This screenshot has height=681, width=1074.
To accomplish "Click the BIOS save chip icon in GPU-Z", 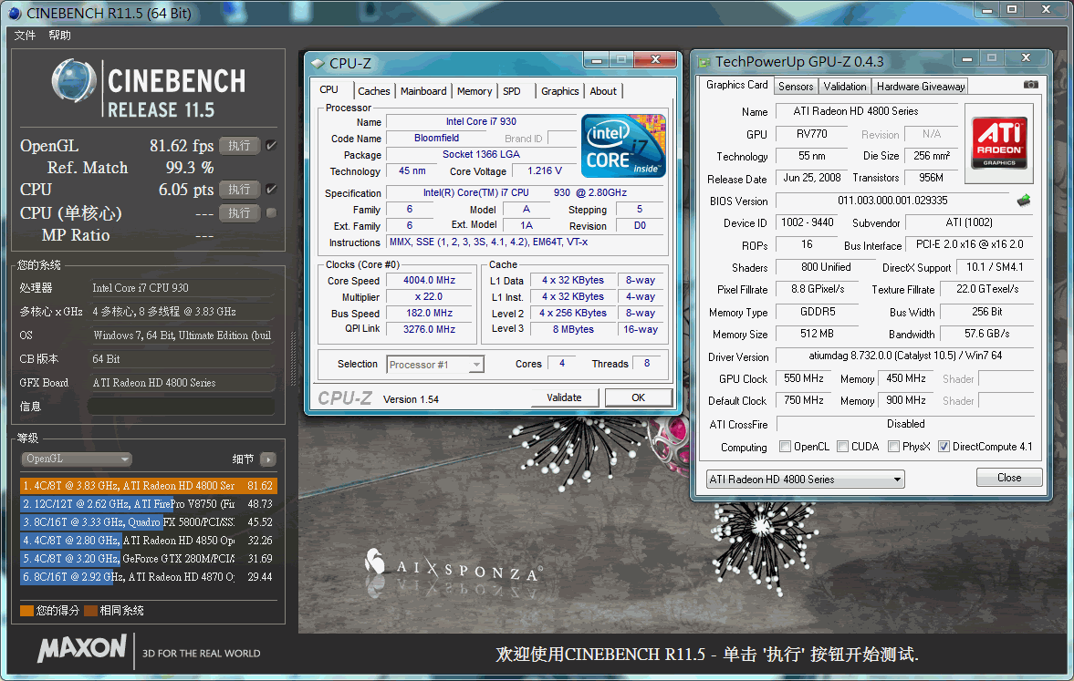I will coord(1023,201).
